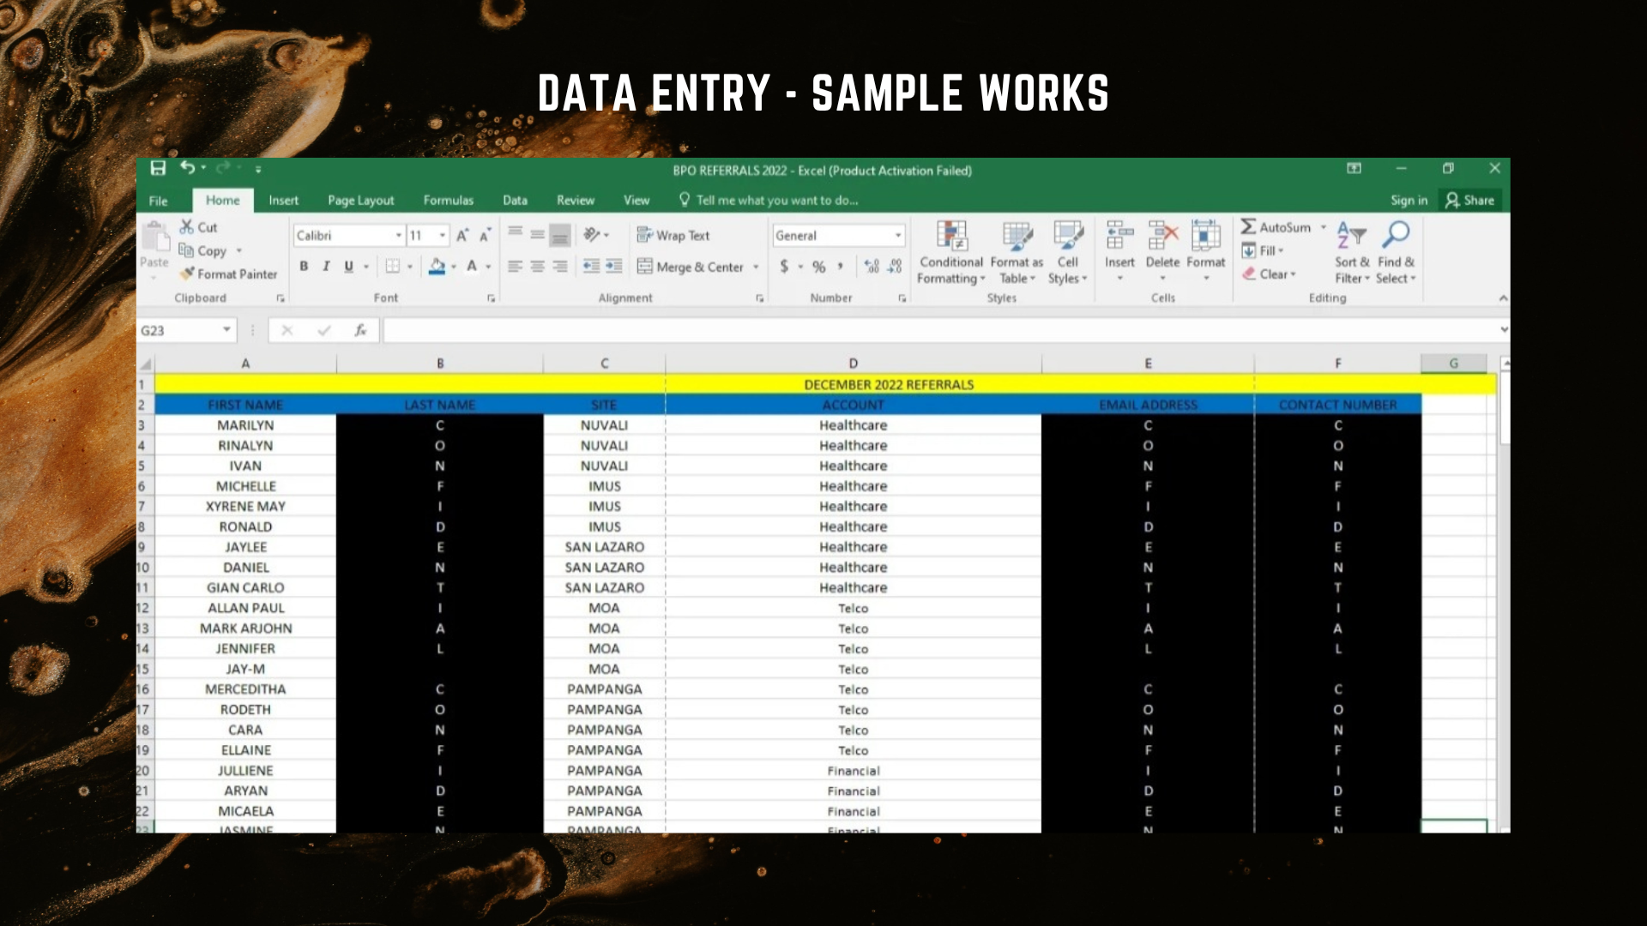Click the Share button
The height and width of the screenshot is (926, 1647).
tap(1470, 200)
